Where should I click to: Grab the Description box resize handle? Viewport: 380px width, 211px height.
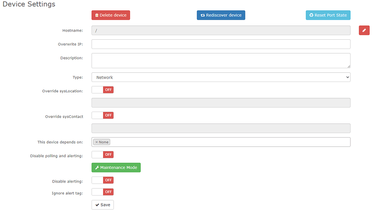pos(348,66)
